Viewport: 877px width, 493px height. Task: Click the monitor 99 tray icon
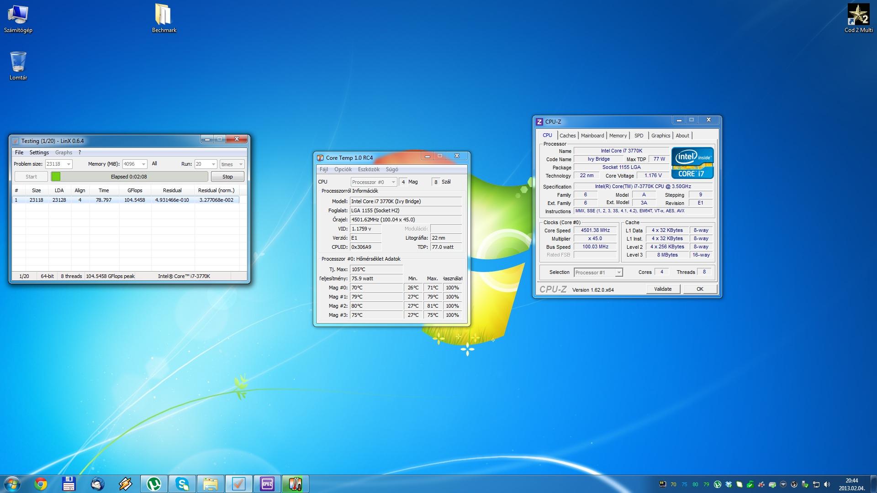point(663,484)
